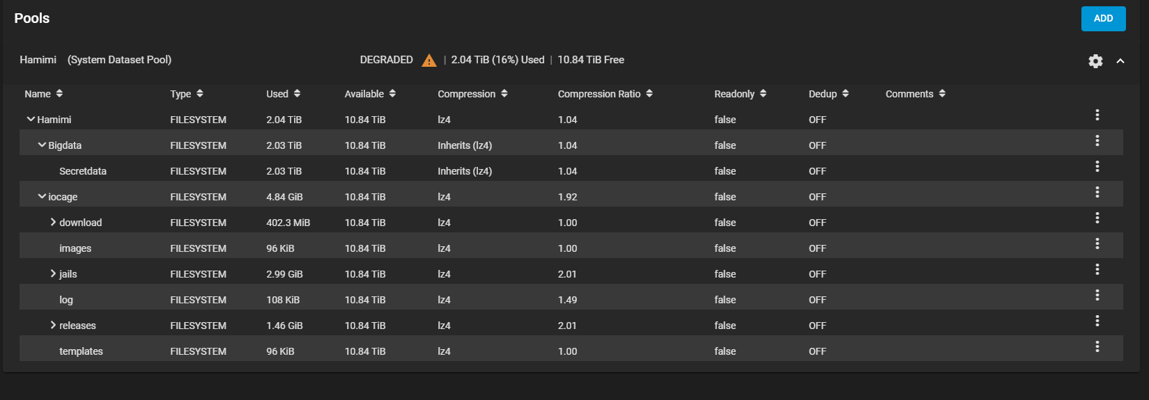
Task: Click the 4.84 GiB used value
Action: click(284, 197)
